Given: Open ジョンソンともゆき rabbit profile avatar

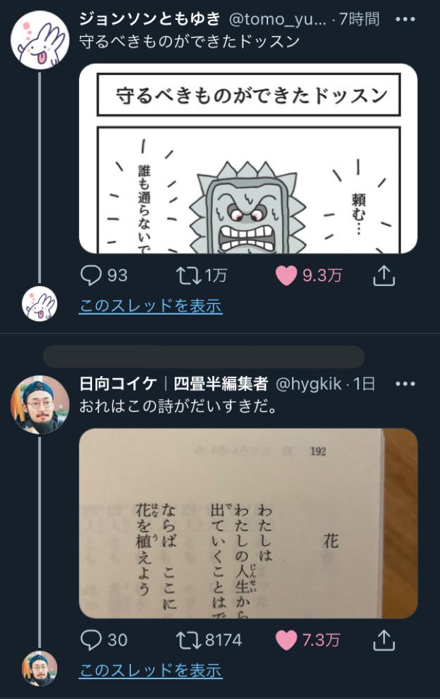Looking at the screenshot, I should (x=40, y=40).
